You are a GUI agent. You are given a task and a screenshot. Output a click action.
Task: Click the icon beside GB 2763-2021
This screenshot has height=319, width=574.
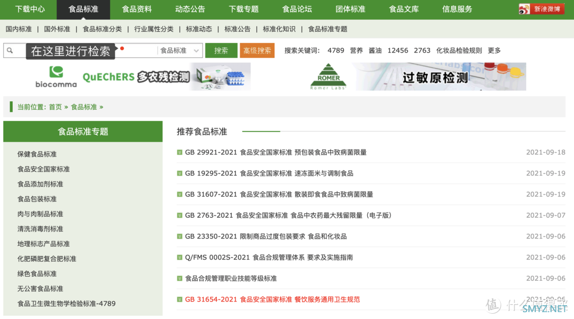coord(180,215)
